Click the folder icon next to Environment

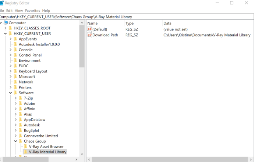pyautogui.click(x=15, y=60)
